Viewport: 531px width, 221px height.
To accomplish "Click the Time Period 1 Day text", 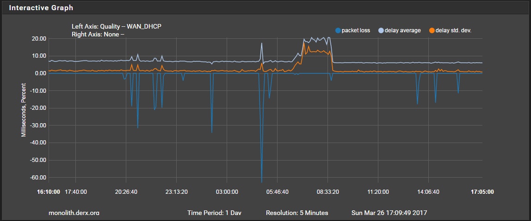I will click(x=214, y=213).
